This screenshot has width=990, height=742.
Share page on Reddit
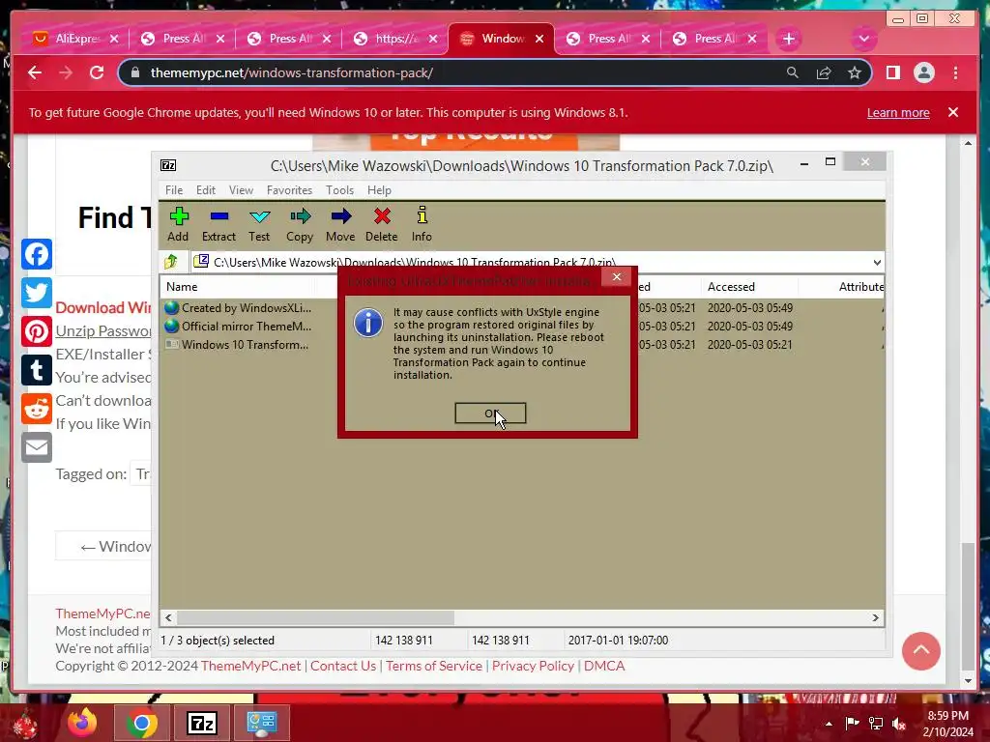[x=37, y=409]
